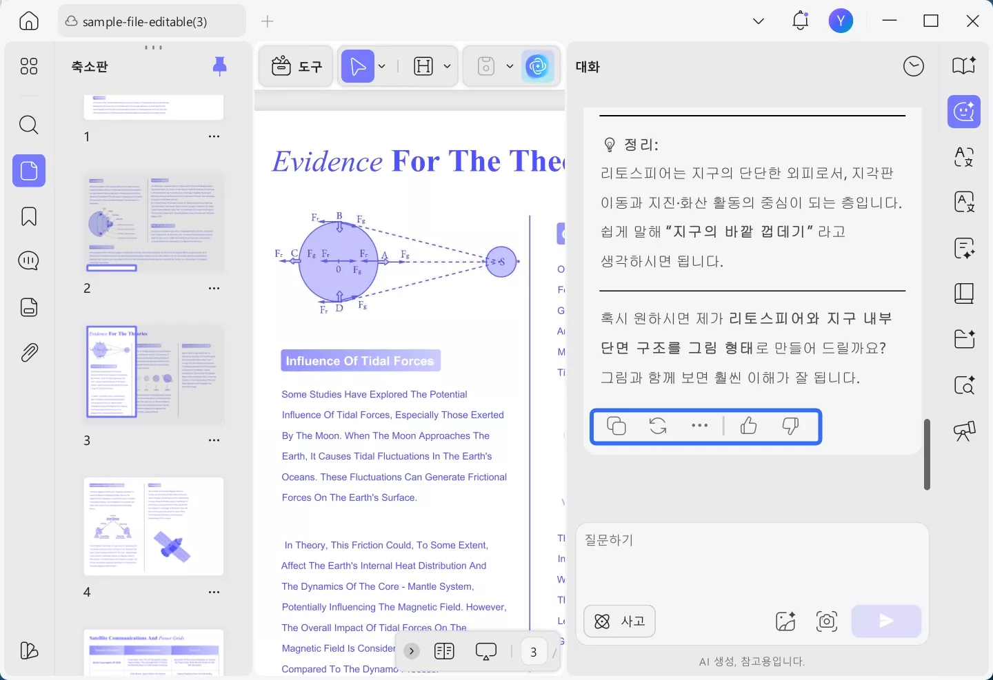Click the page number 3 field
This screenshot has height=680, width=993.
(533, 652)
